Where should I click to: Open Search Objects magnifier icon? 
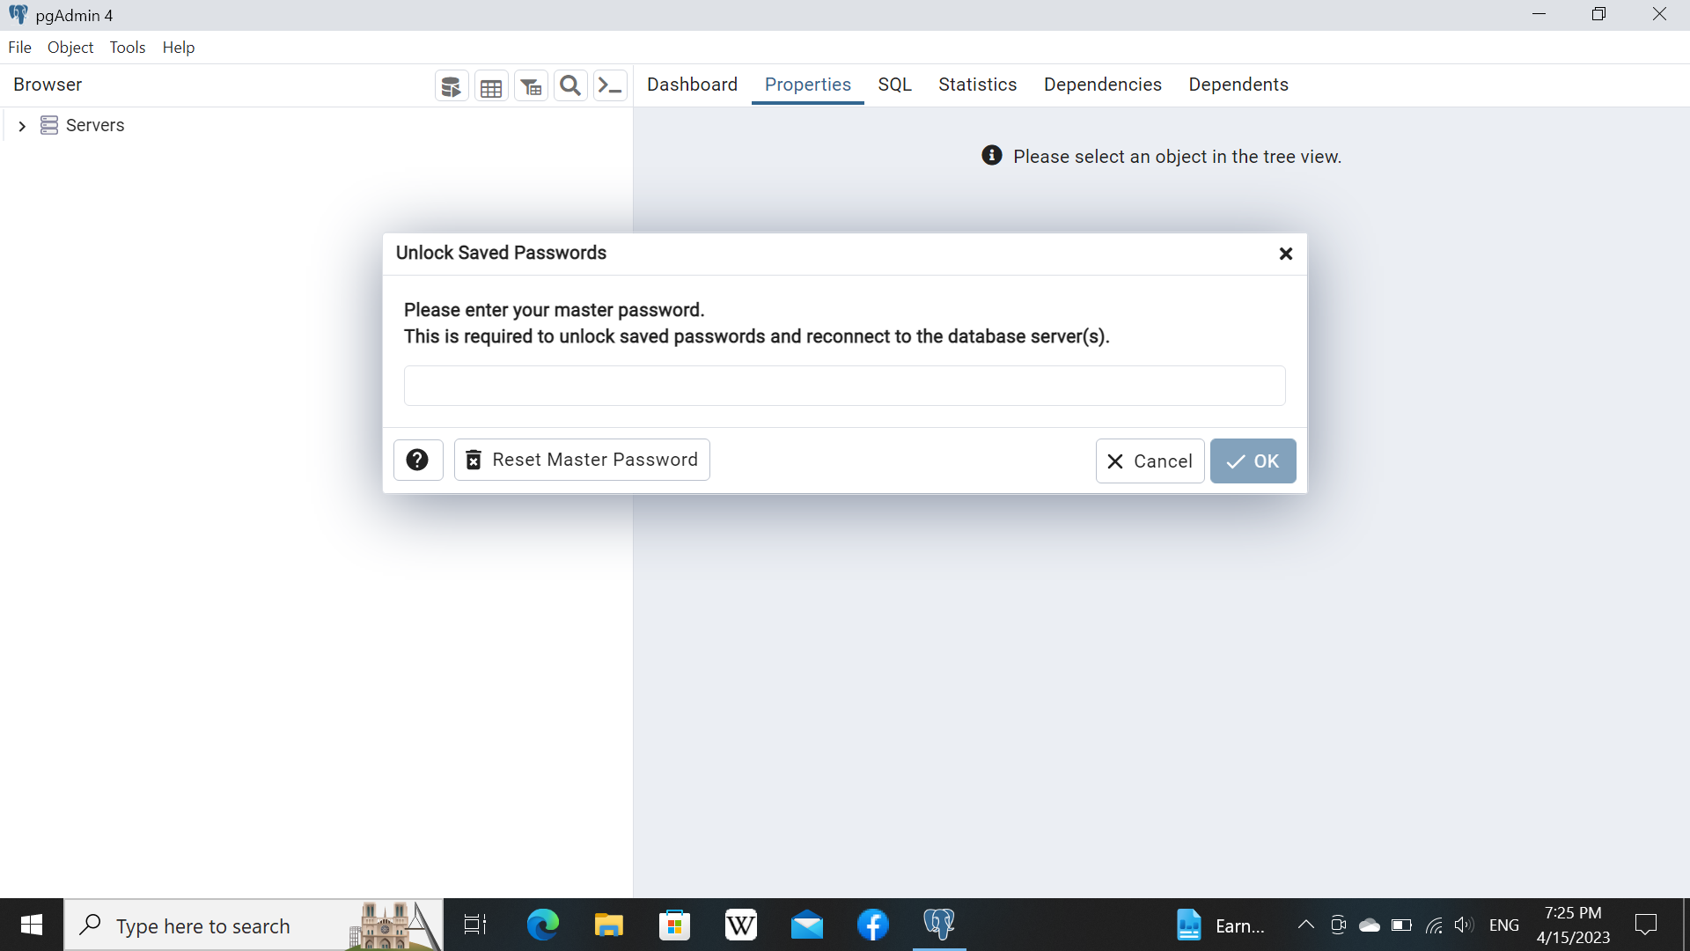pyautogui.click(x=570, y=85)
